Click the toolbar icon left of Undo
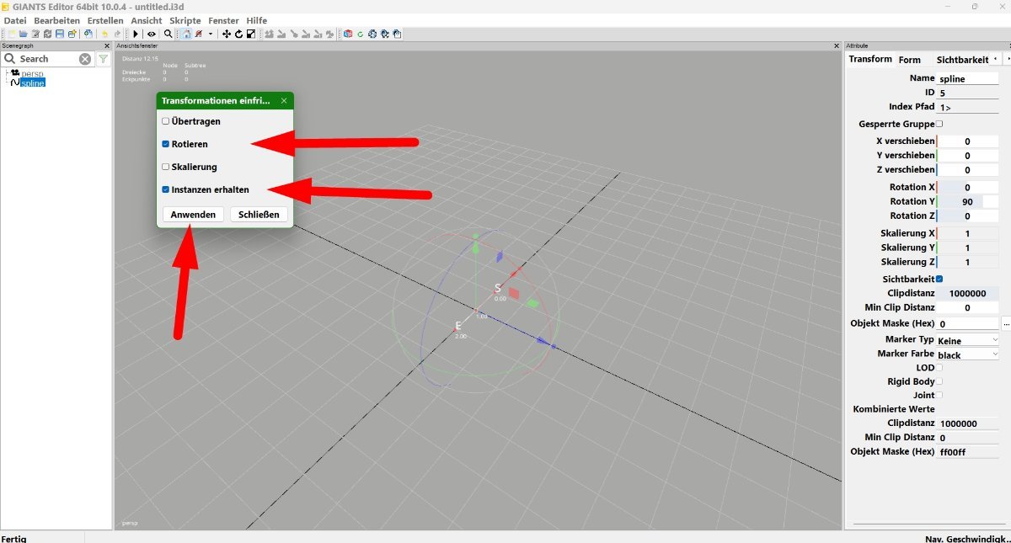 click(x=88, y=34)
